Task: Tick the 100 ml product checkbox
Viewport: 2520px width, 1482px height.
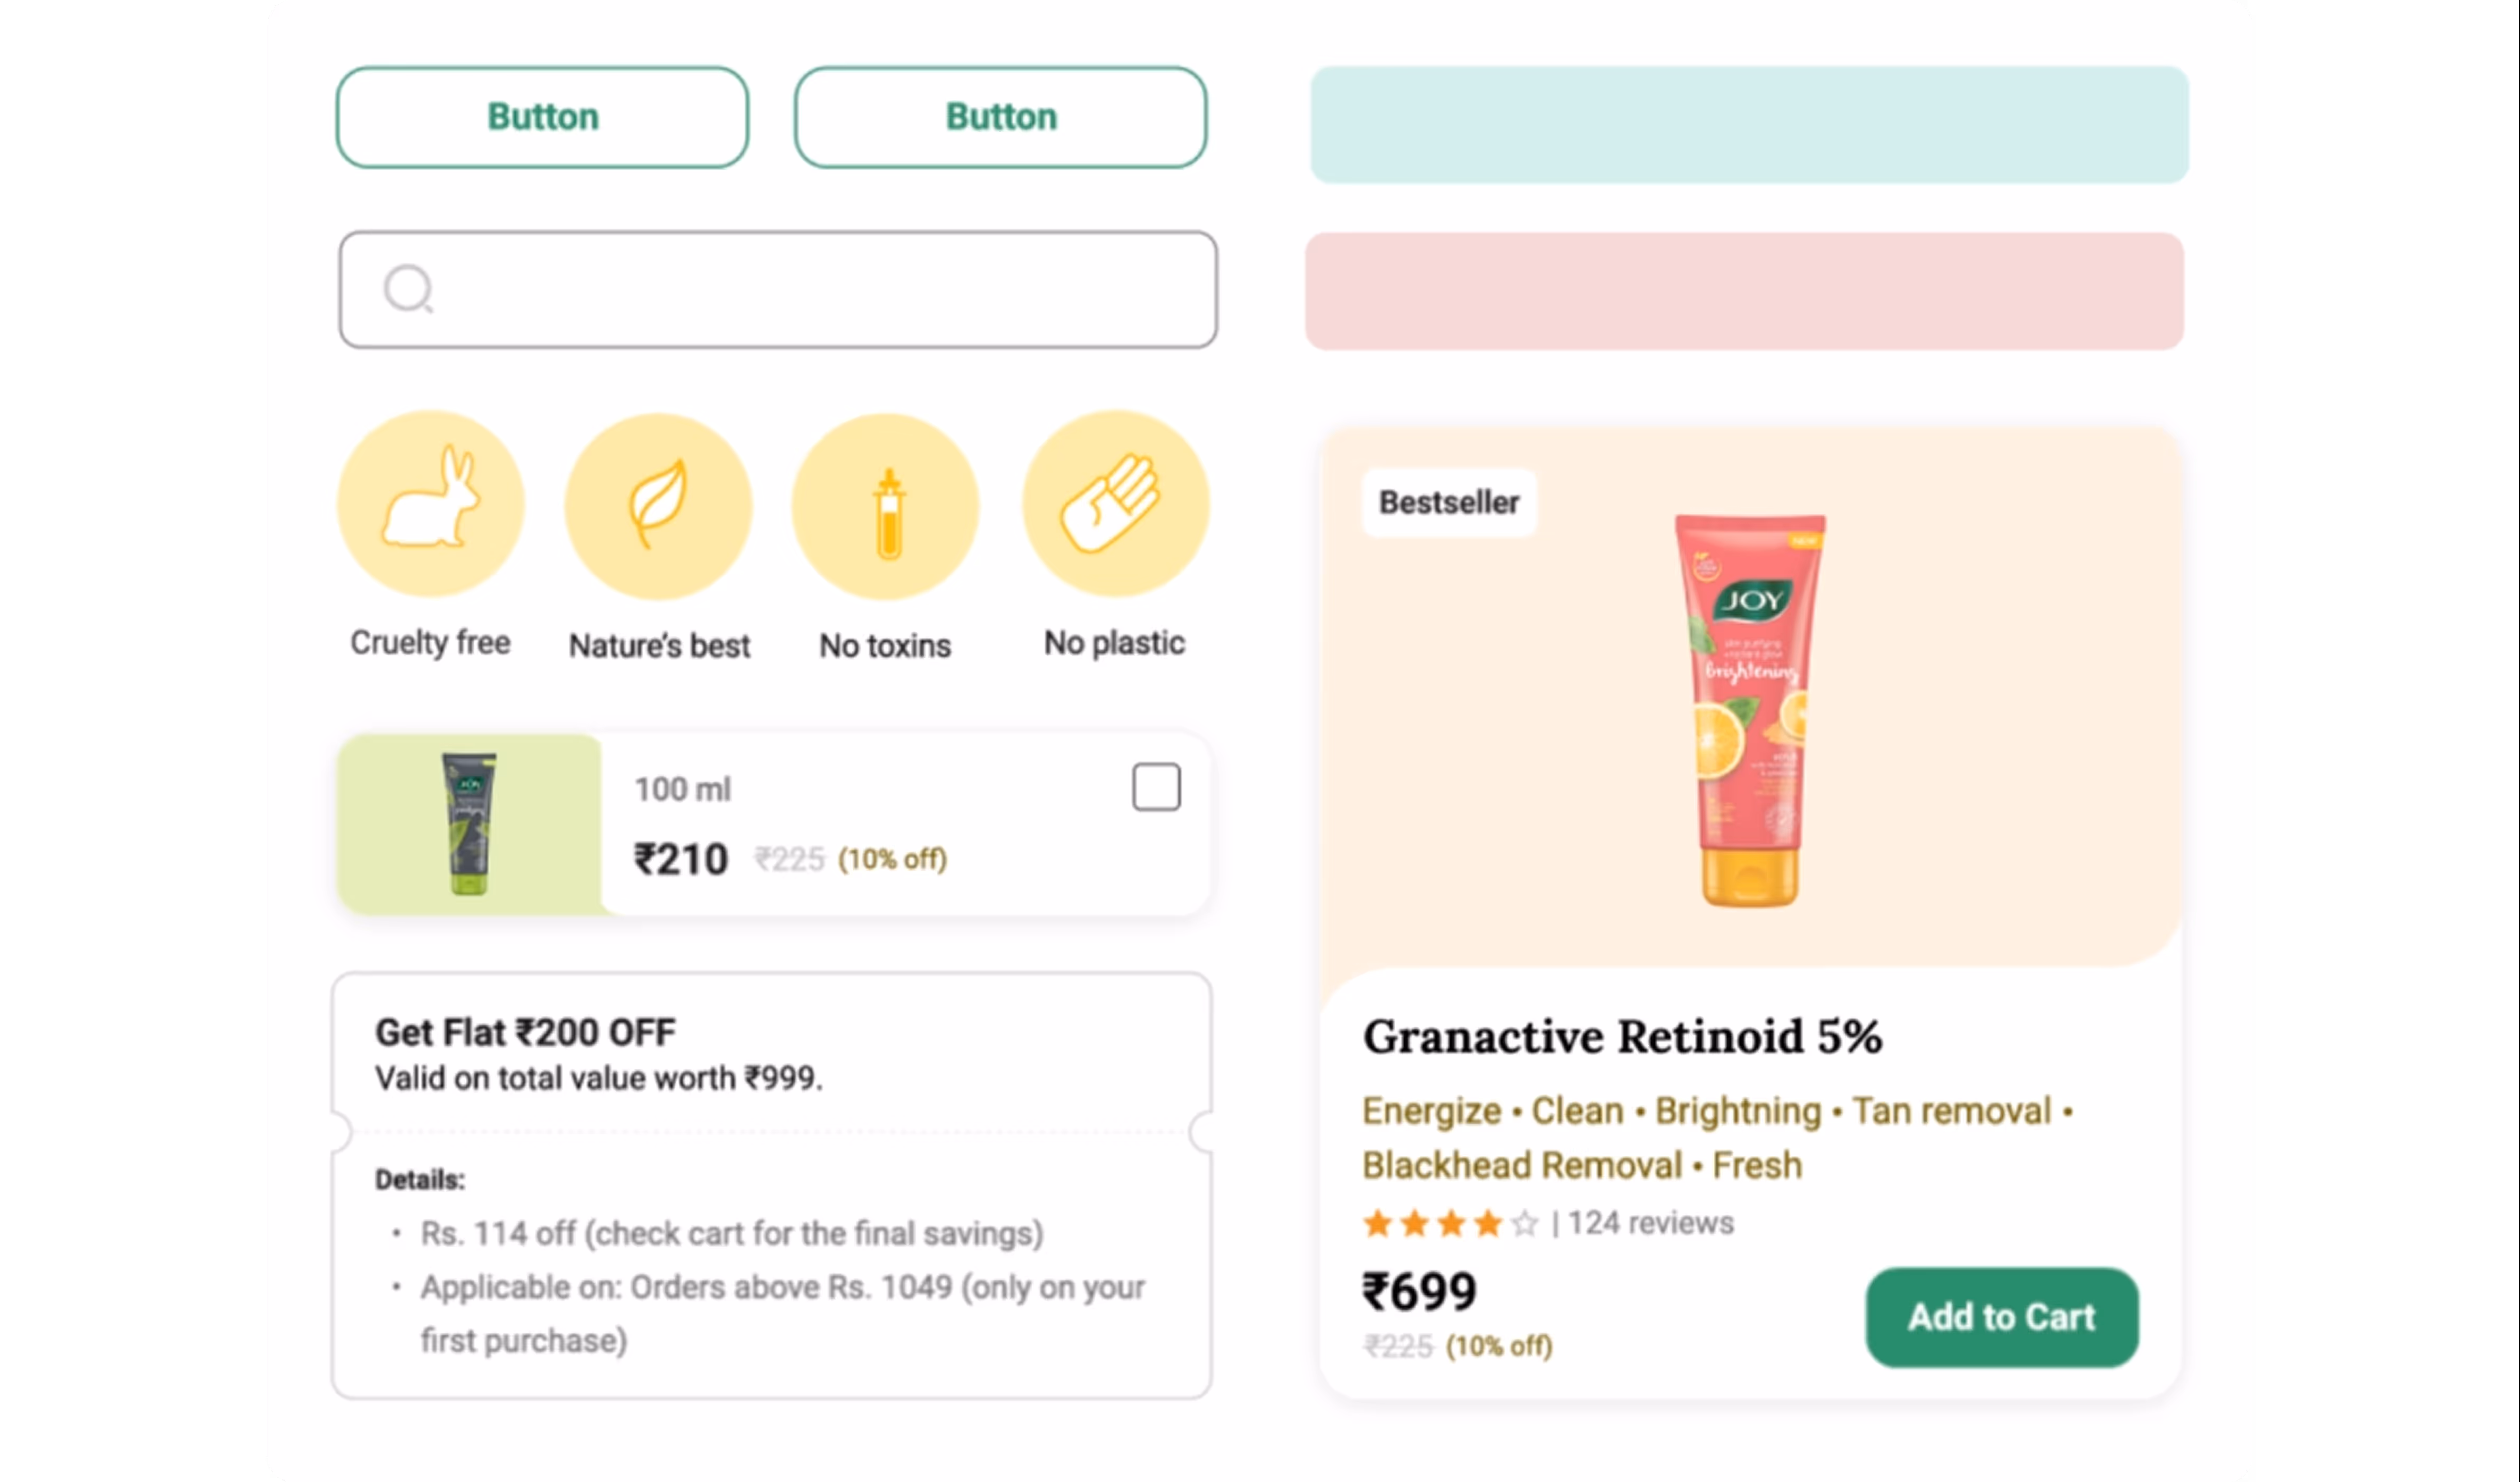Action: (x=1156, y=787)
